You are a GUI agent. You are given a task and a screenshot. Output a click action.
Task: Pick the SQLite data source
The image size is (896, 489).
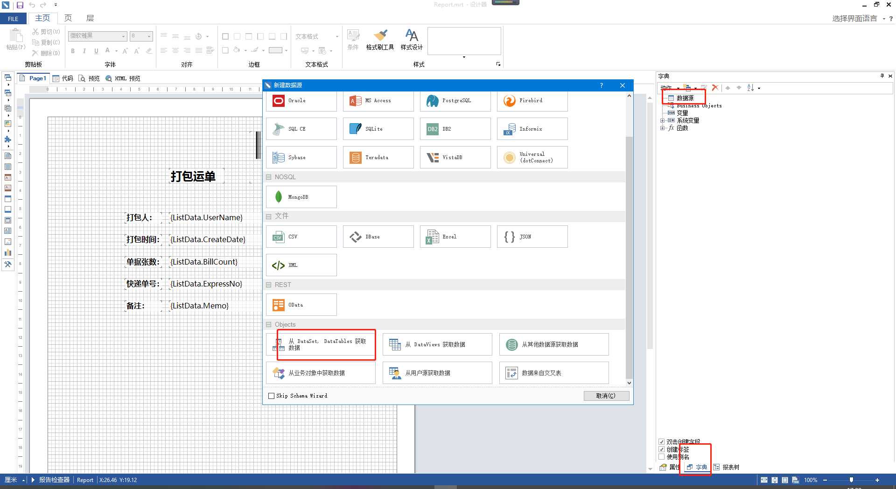coord(378,129)
